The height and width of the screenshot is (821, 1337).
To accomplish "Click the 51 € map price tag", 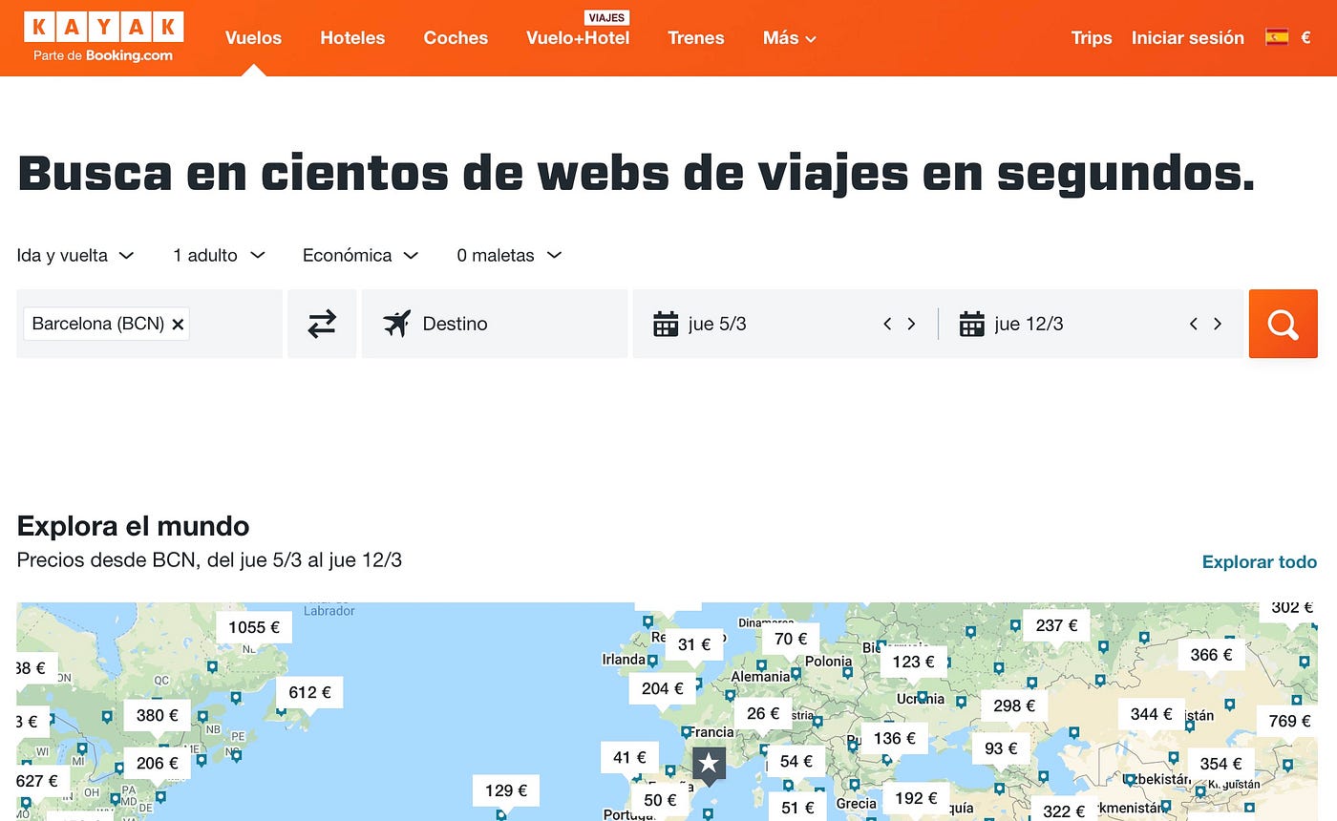I will [x=796, y=808].
